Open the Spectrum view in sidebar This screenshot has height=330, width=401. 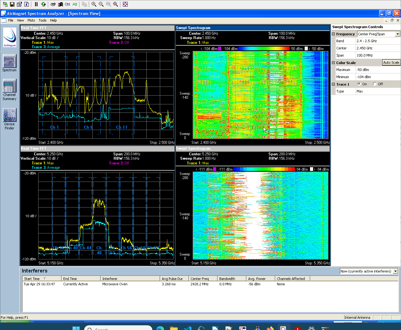[9, 63]
